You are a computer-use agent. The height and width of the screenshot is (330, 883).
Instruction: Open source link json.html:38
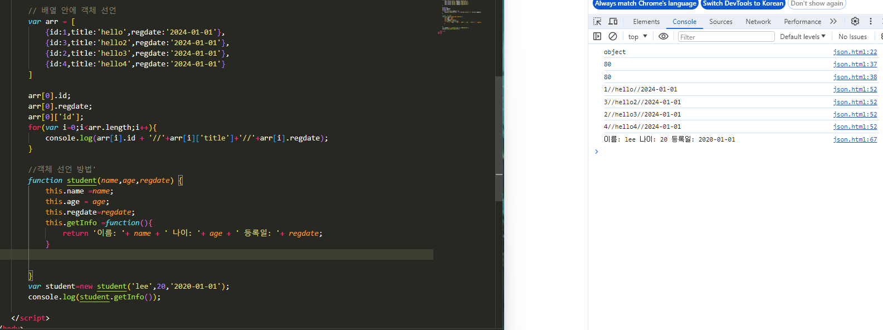[x=855, y=77]
